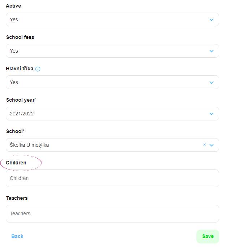The width and height of the screenshot is (226, 247).
Task: Focus the Teachers input field
Action: [x=112, y=213]
